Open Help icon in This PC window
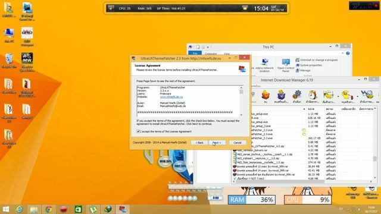This screenshot has height=214, width=381. (348, 53)
